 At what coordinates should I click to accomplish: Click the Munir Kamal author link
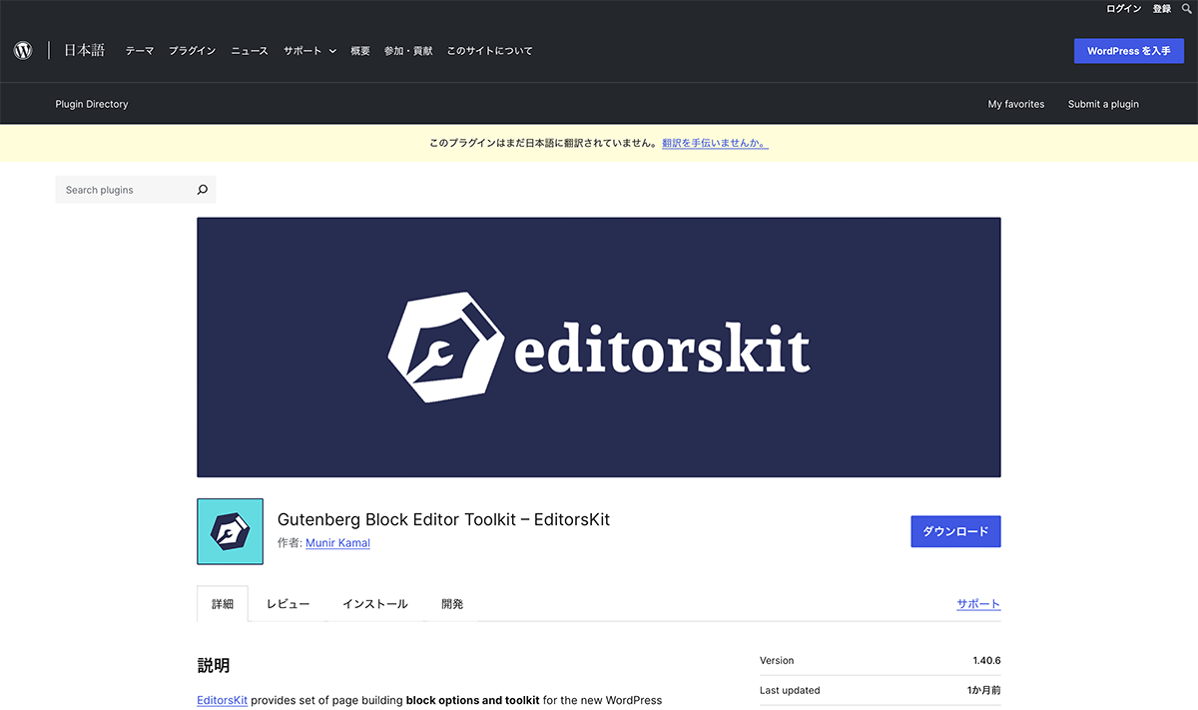(337, 543)
